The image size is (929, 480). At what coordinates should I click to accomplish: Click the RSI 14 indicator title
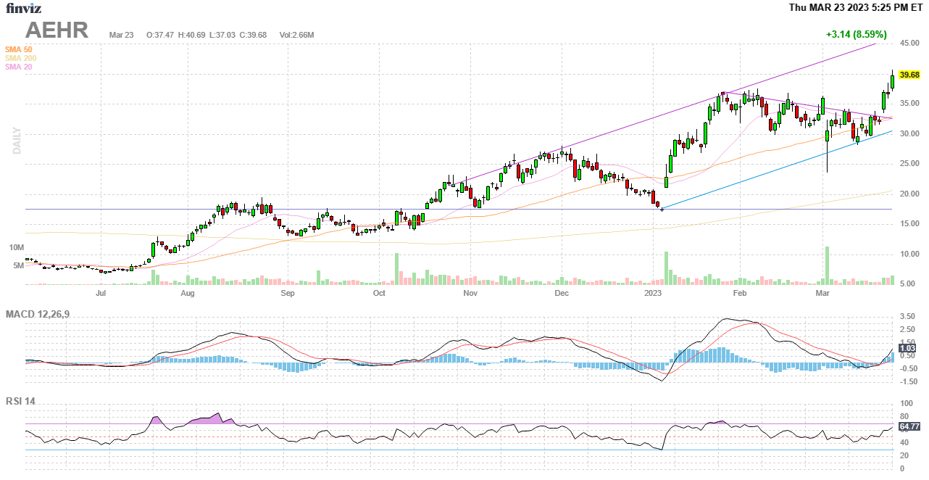tap(20, 401)
